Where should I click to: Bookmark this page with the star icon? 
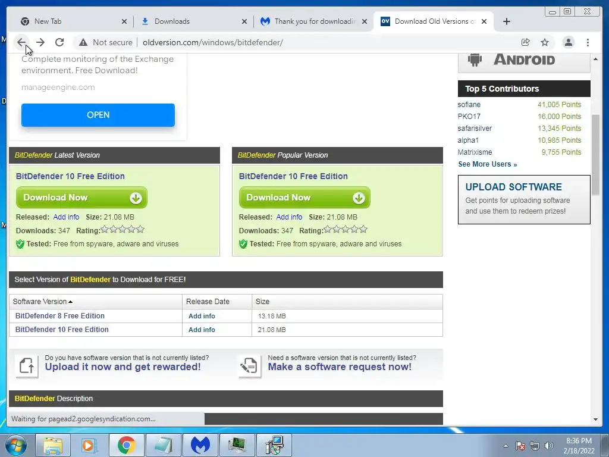[545, 42]
